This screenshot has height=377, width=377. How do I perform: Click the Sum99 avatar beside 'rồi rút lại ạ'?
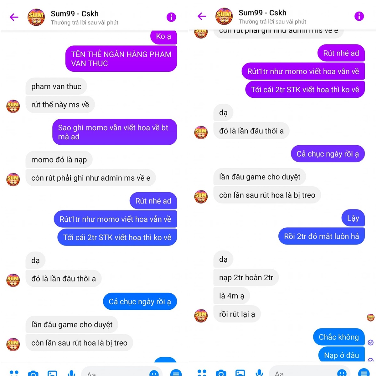tap(201, 315)
